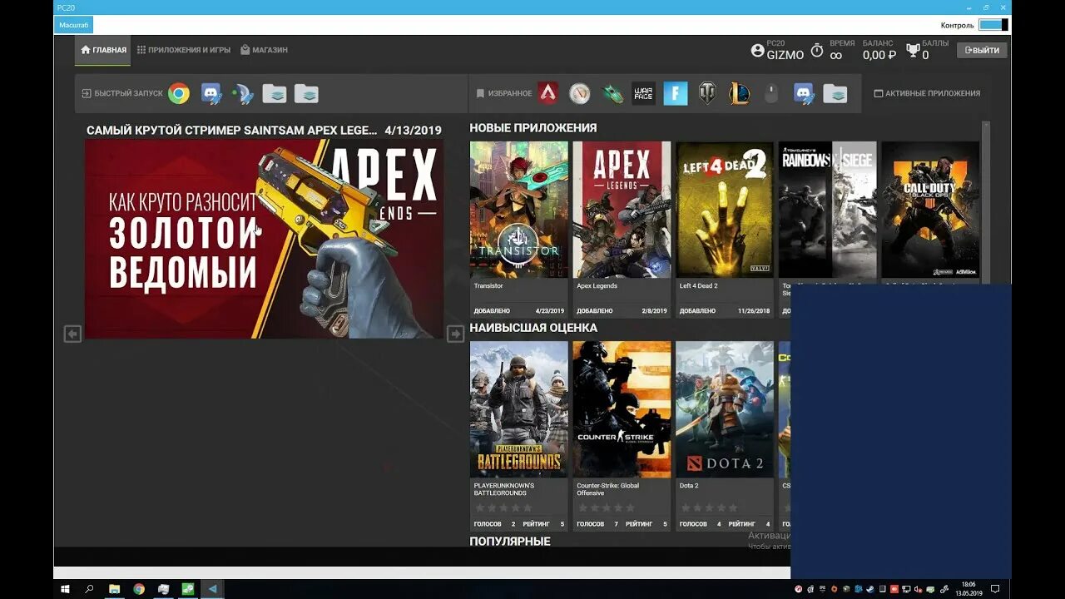Open the Windows Start menu
Viewport: 1065px width, 599px height.
point(65,589)
